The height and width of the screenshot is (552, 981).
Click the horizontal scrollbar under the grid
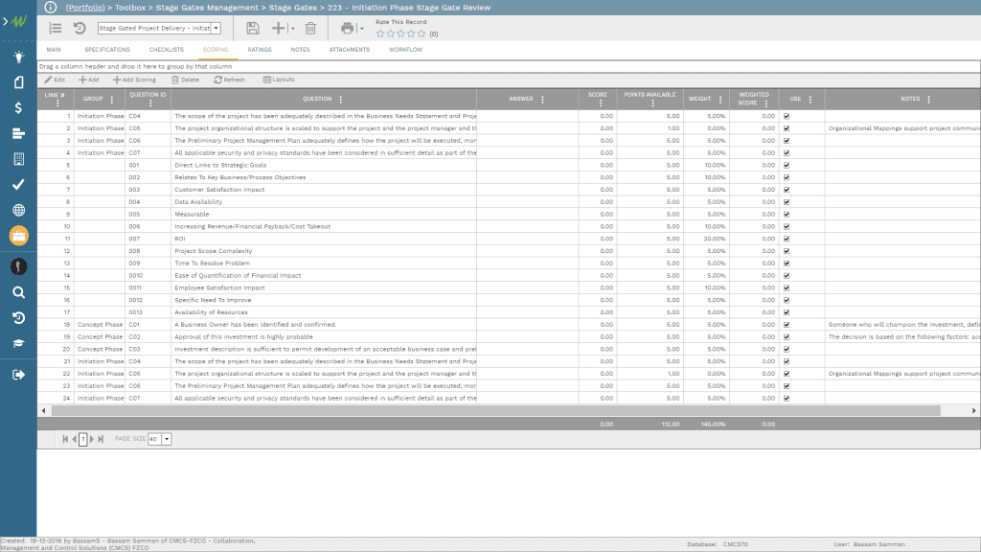point(479,410)
